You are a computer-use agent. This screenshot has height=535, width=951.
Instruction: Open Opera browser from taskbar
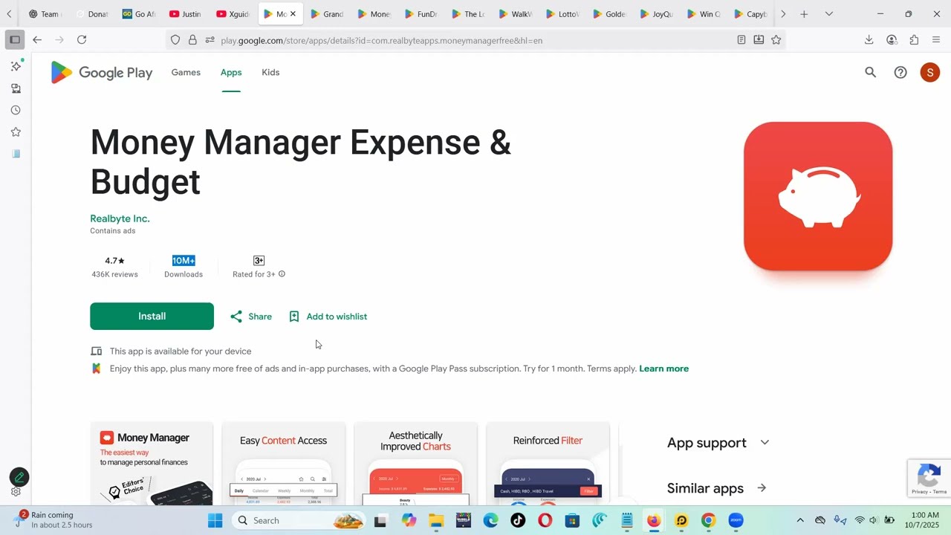point(545,520)
